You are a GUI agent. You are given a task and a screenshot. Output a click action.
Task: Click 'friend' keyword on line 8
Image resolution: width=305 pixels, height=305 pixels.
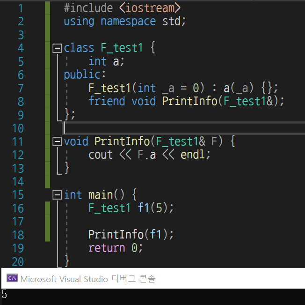pyautogui.click(x=107, y=101)
